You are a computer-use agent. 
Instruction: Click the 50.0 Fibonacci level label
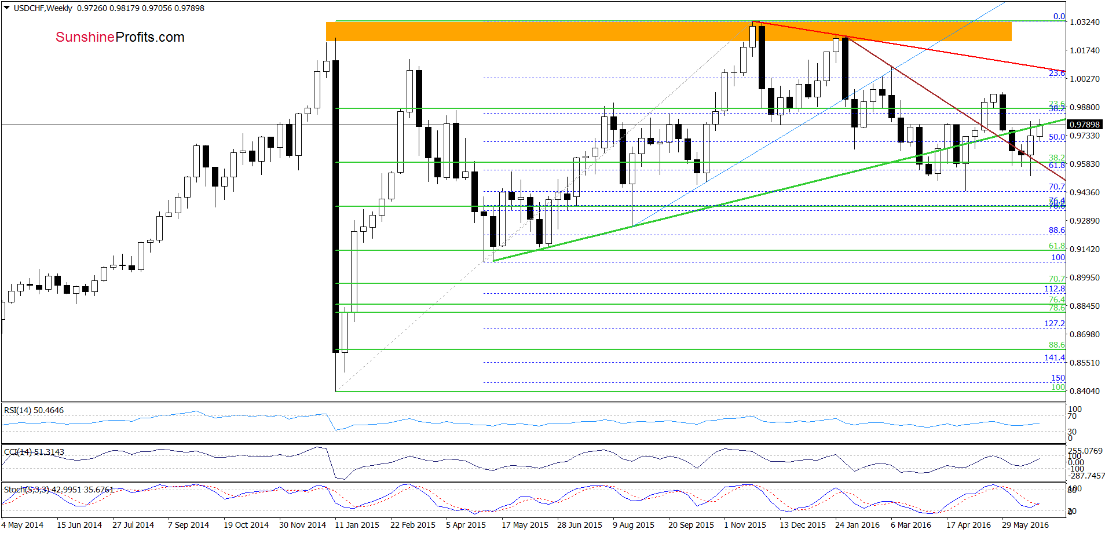1056,137
